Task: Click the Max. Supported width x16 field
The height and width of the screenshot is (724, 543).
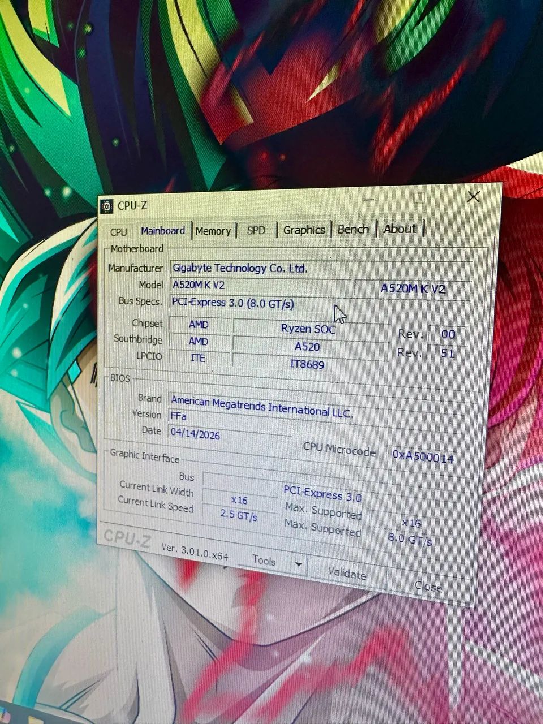Action: pos(411,523)
